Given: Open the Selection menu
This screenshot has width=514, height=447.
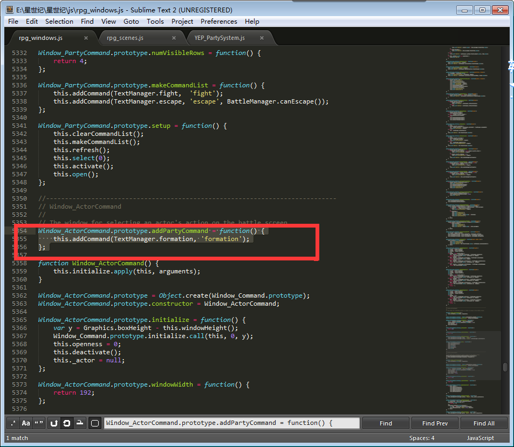Looking at the screenshot, I should (59, 22).
